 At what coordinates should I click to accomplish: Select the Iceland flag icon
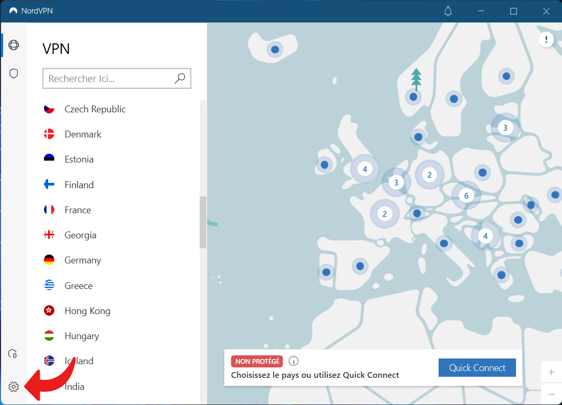tap(49, 361)
